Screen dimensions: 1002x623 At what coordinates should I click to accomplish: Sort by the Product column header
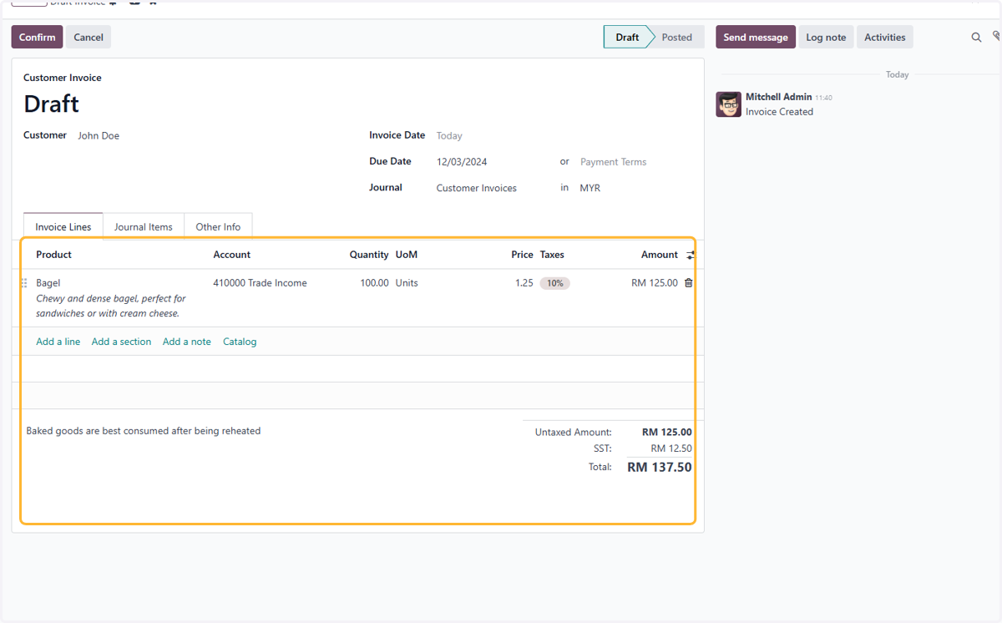point(53,255)
